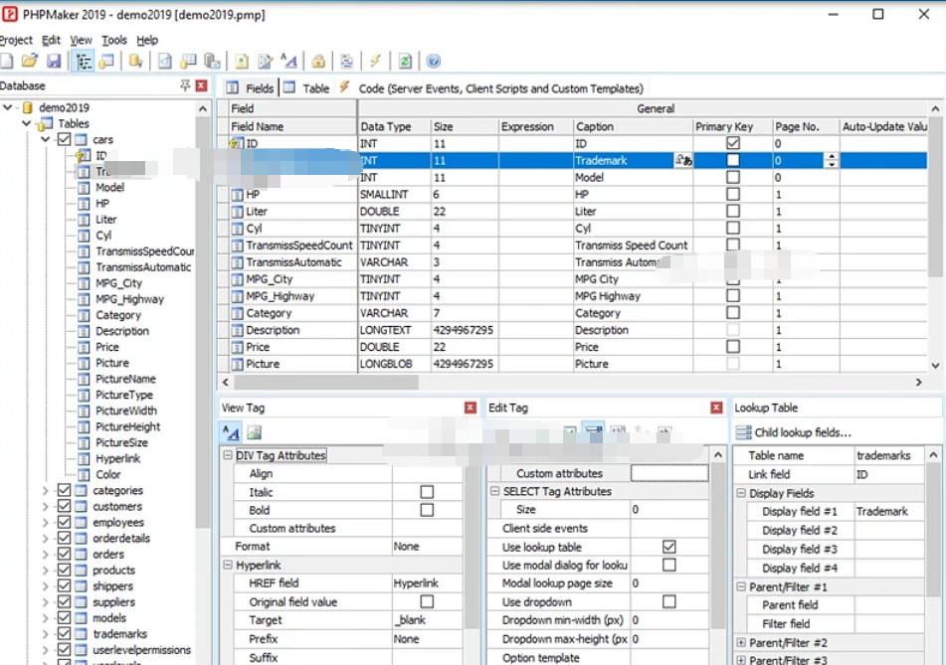Click the window-with-cylinder toolbar icon beside tree view
The height and width of the screenshot is (665, 946).
point(106,61)
